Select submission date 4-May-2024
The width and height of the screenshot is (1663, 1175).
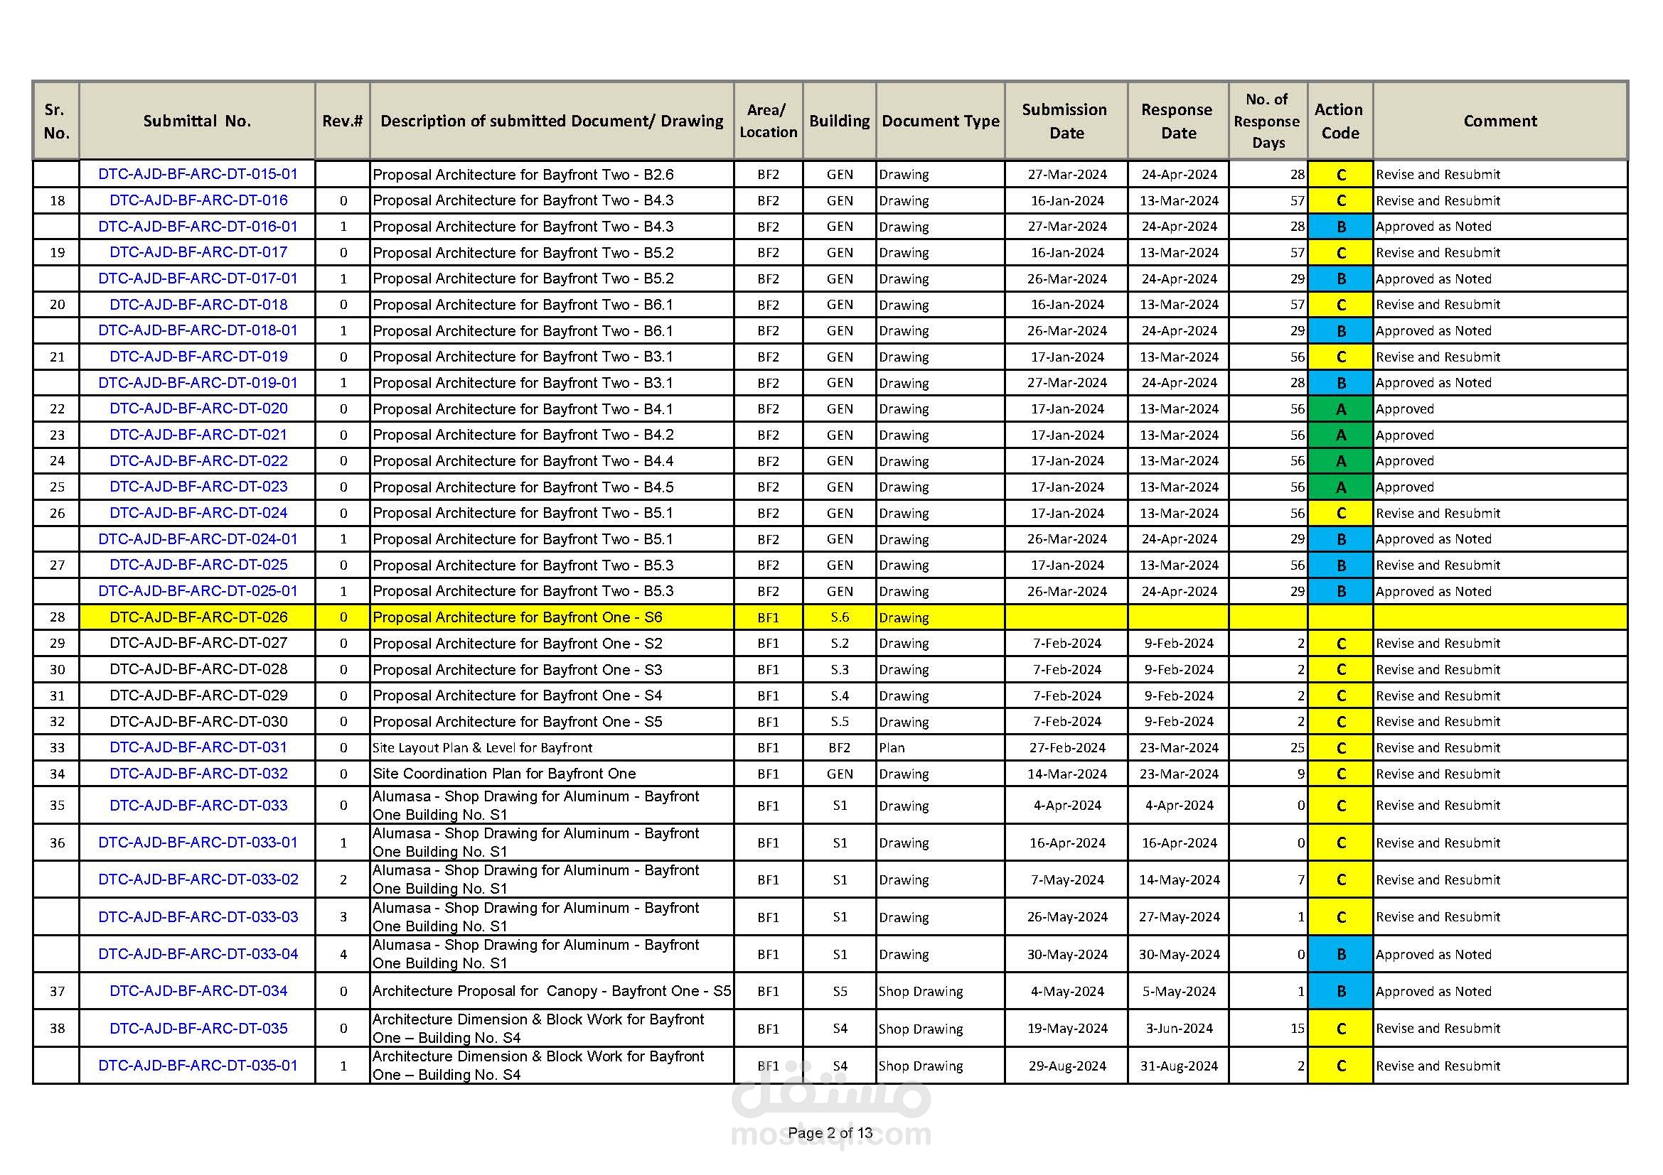coord(1067,991)
